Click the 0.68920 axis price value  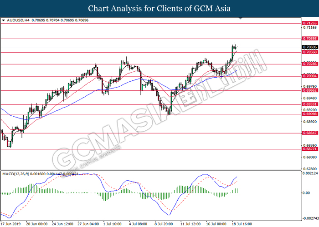coord(310,122)
